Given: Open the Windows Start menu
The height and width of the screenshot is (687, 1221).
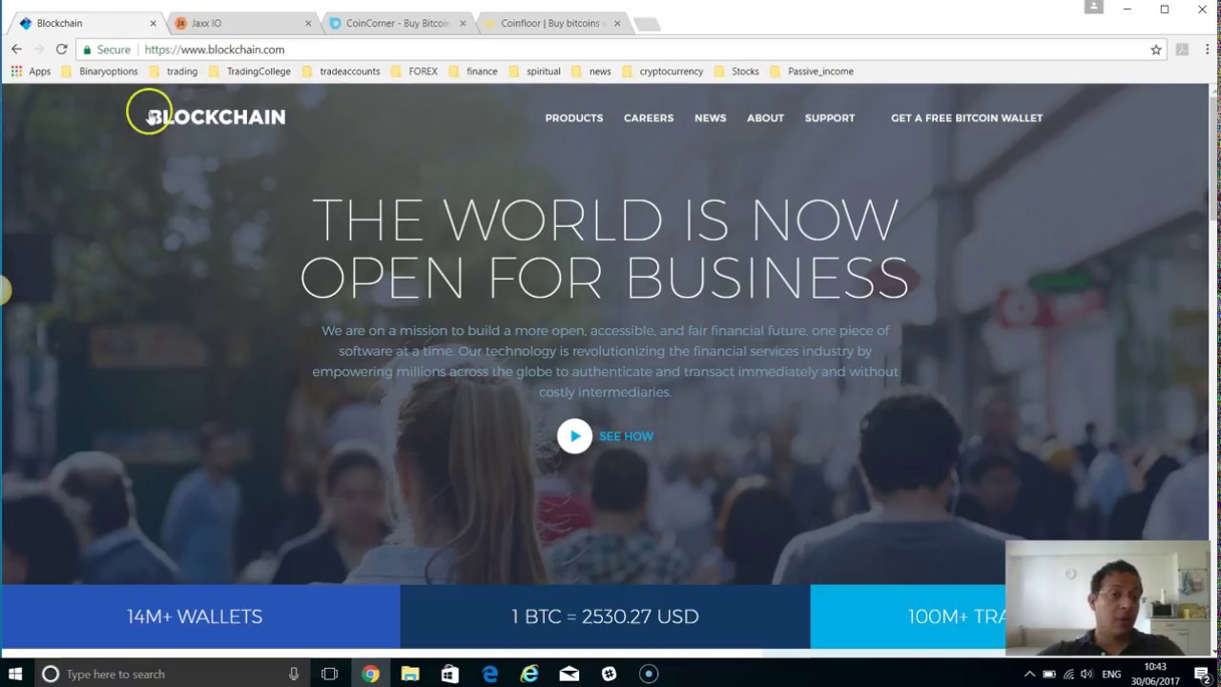Looking at the screenshot, I should [x=15, y=674].
